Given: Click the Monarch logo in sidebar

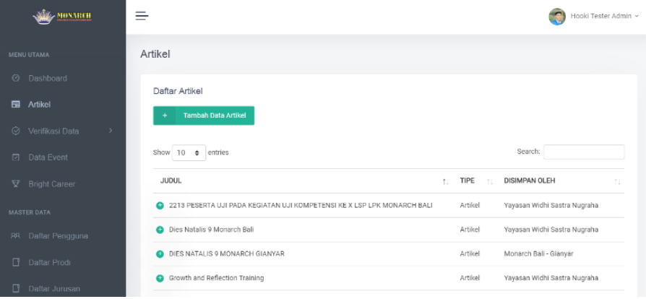Looking at the screenshot, I should 62,16.
